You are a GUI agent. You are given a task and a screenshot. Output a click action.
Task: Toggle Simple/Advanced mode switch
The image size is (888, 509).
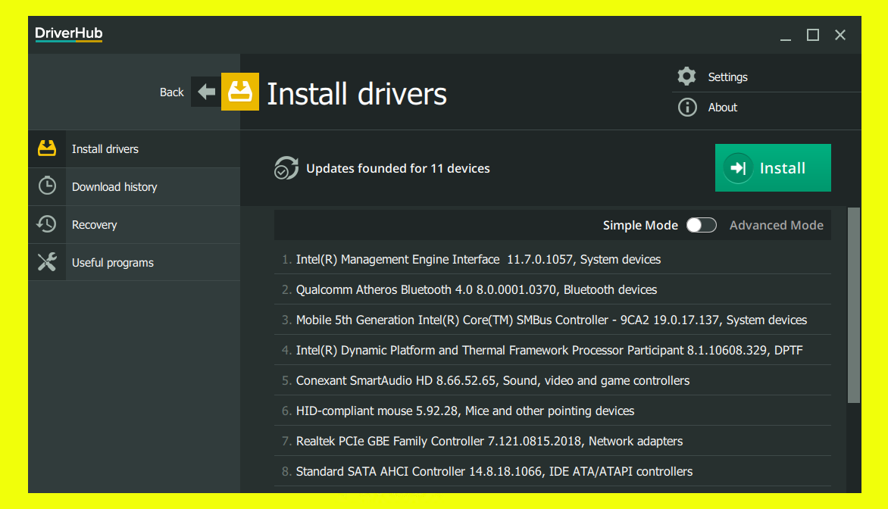pos(701,225)
